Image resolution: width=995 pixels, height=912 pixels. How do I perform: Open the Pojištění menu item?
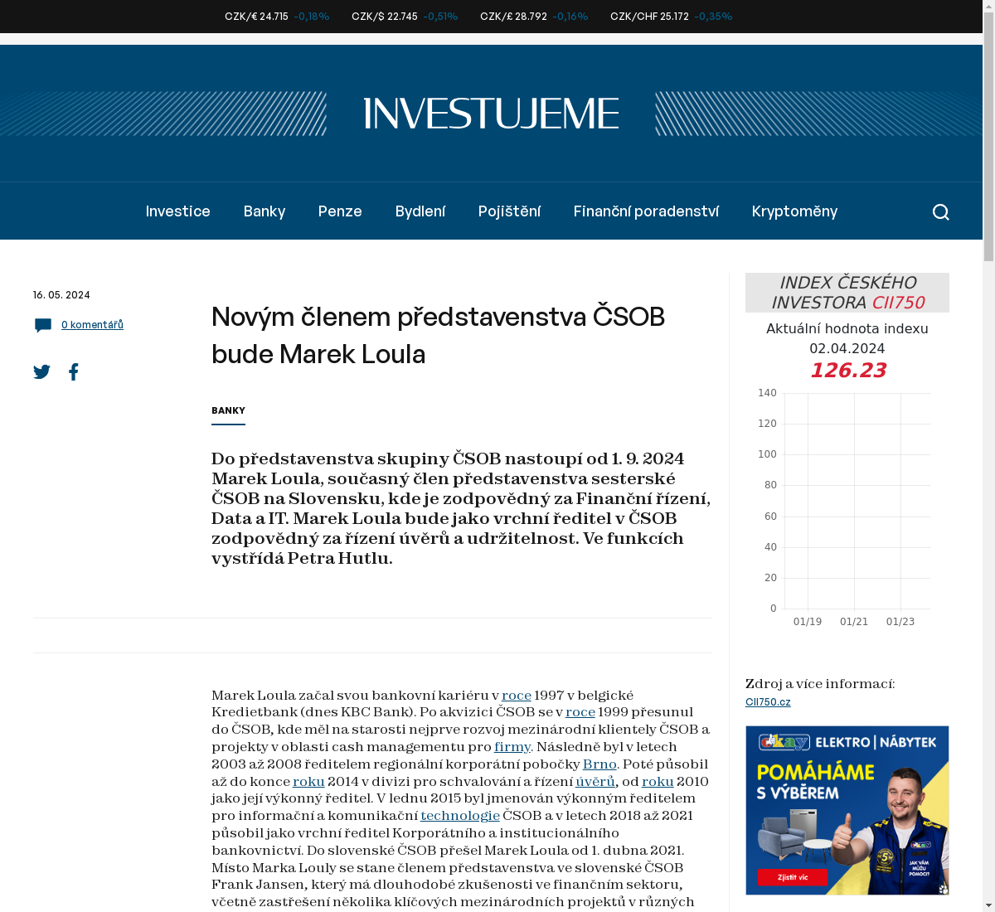509,211
